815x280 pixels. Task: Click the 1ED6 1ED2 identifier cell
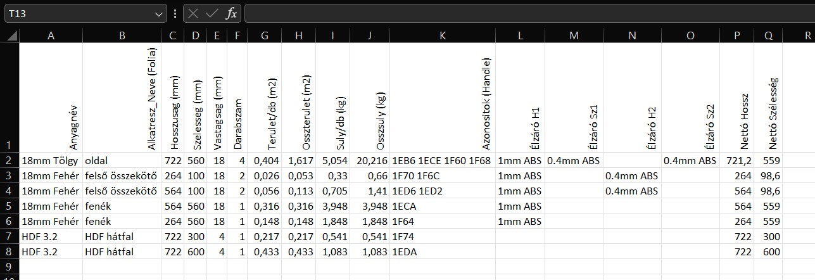pyautogui.click(x=442, y=190)
